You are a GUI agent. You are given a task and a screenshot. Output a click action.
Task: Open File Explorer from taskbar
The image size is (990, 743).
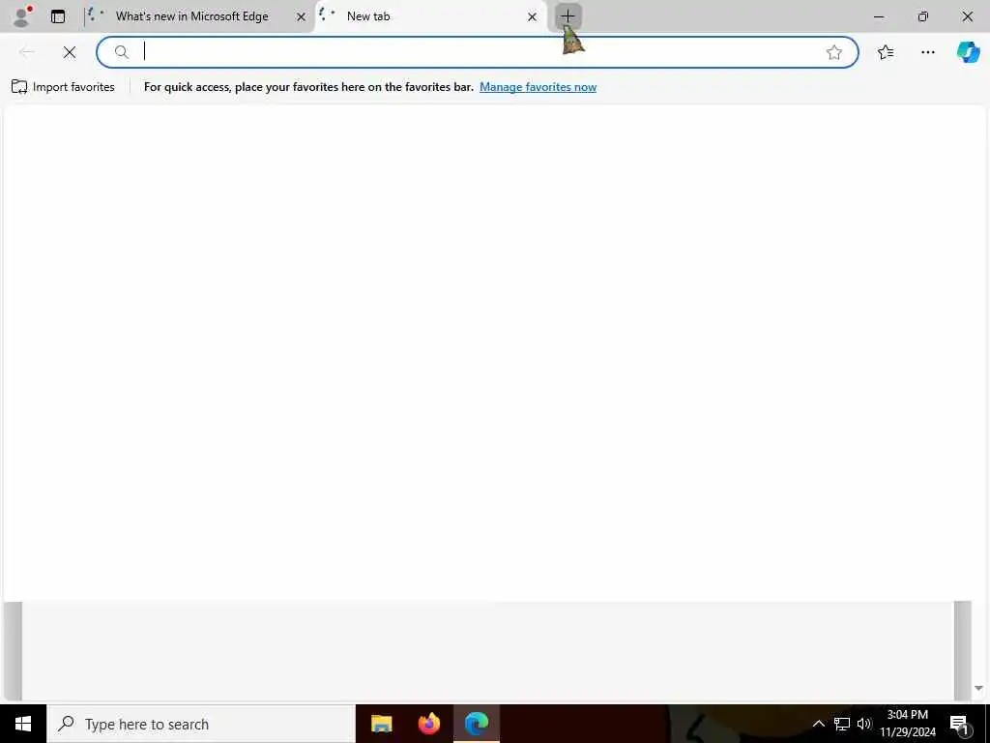(381, 724)
